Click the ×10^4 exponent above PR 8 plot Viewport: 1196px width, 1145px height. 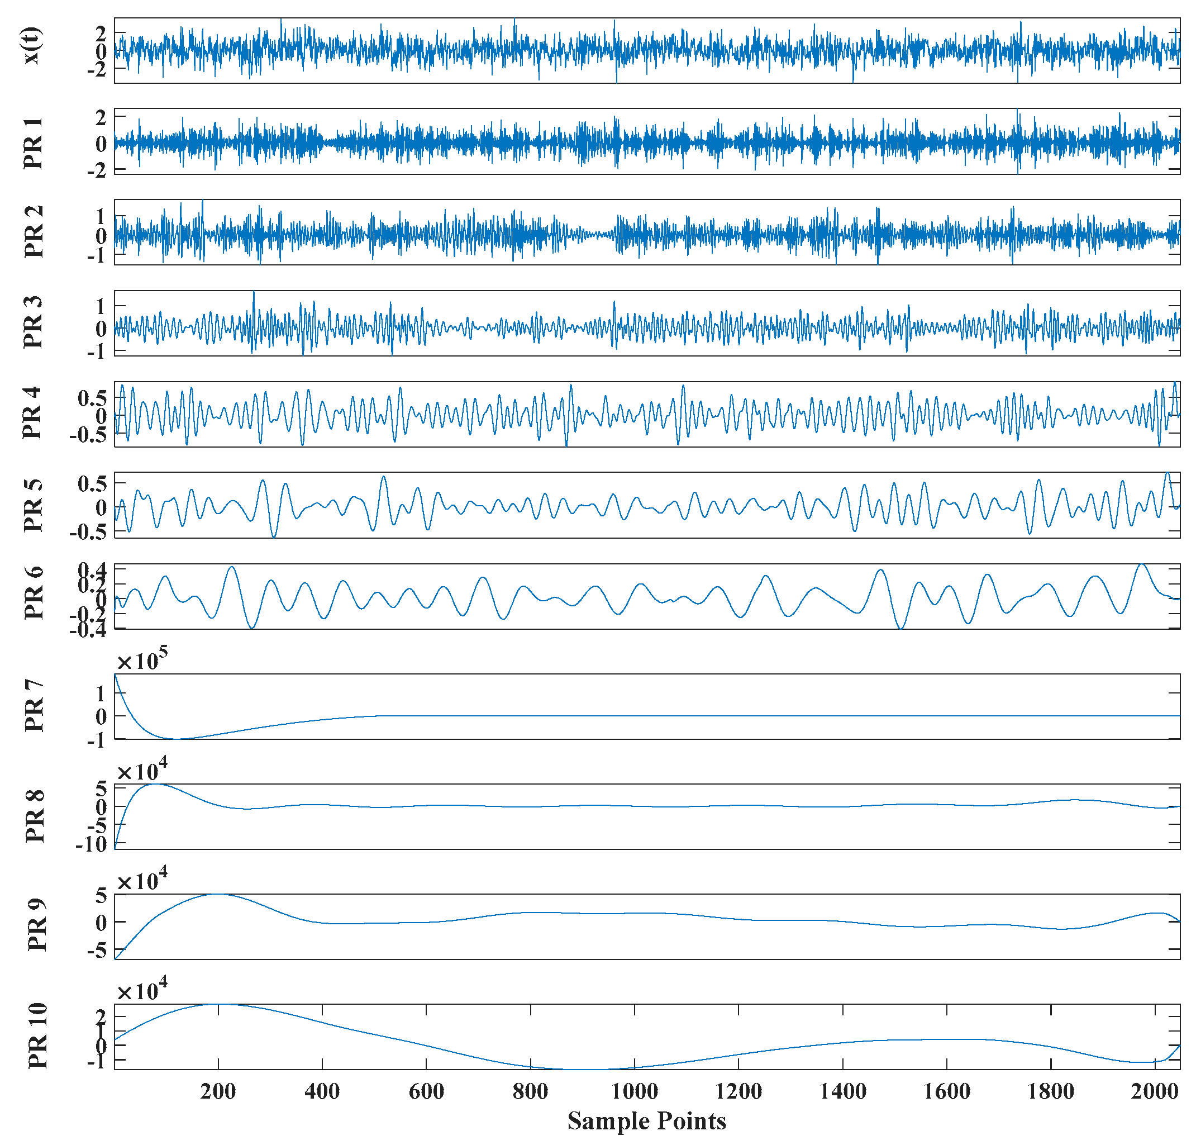pyautogui.click(x=142, y=771)
